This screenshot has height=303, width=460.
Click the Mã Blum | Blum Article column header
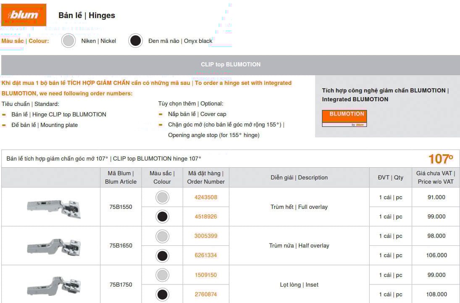pos(121,178)
